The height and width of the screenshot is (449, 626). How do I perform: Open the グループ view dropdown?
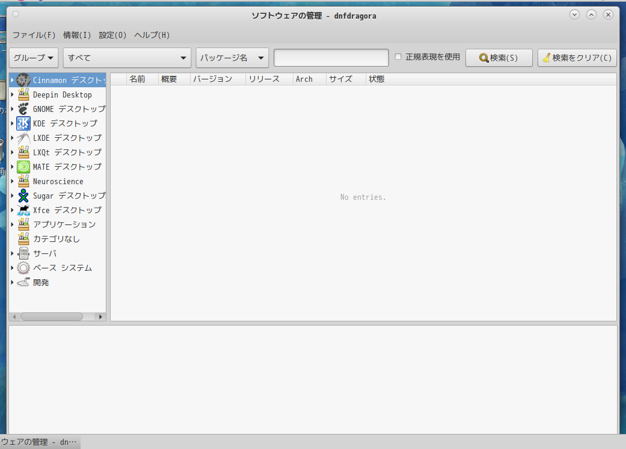pyautogui.click(x=34, y=58)
